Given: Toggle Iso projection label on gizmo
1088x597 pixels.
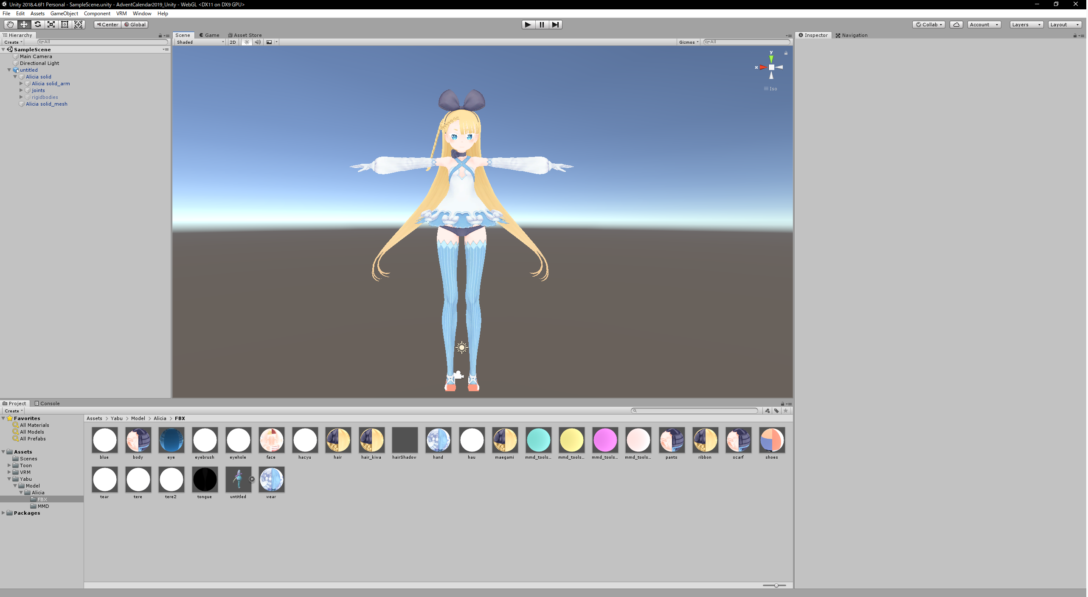Looking at the screenshot, I should point(770,89).
